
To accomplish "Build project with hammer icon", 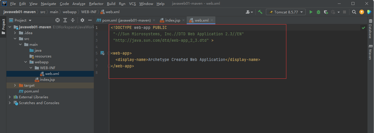I will 260,12.
